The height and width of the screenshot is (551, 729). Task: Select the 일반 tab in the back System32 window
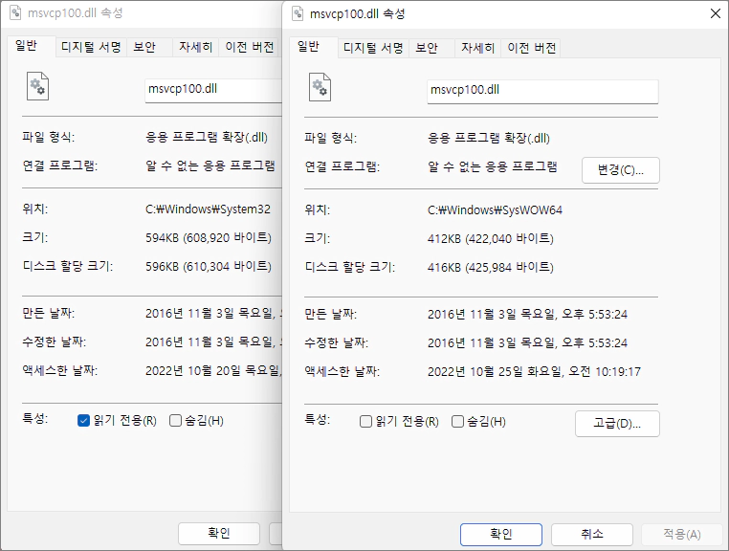tap(32, 46)
